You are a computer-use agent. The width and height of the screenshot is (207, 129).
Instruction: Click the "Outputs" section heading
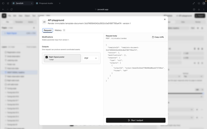point(45,47)
